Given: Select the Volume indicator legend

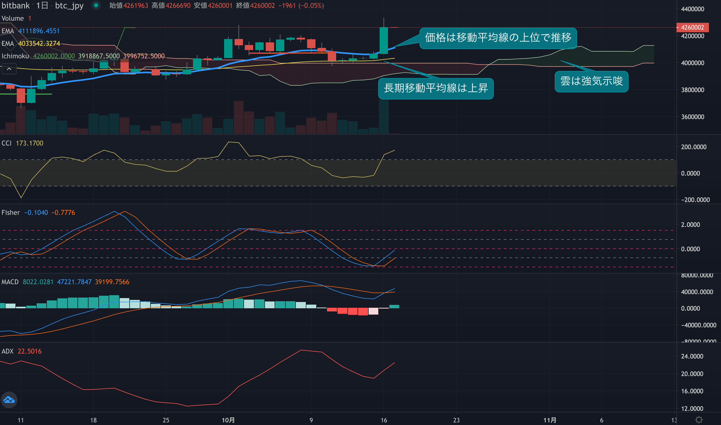Looking at the screenshot, I should coord(13,18).
